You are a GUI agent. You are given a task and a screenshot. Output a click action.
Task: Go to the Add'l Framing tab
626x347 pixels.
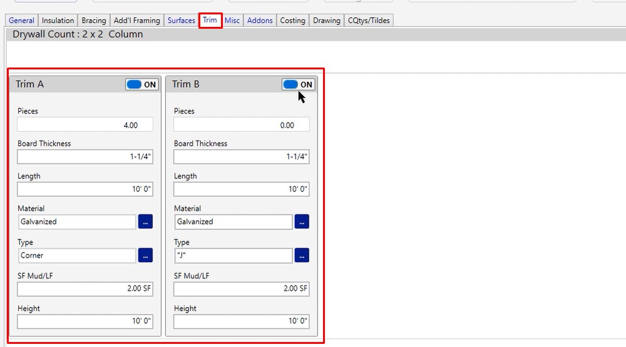137,21
